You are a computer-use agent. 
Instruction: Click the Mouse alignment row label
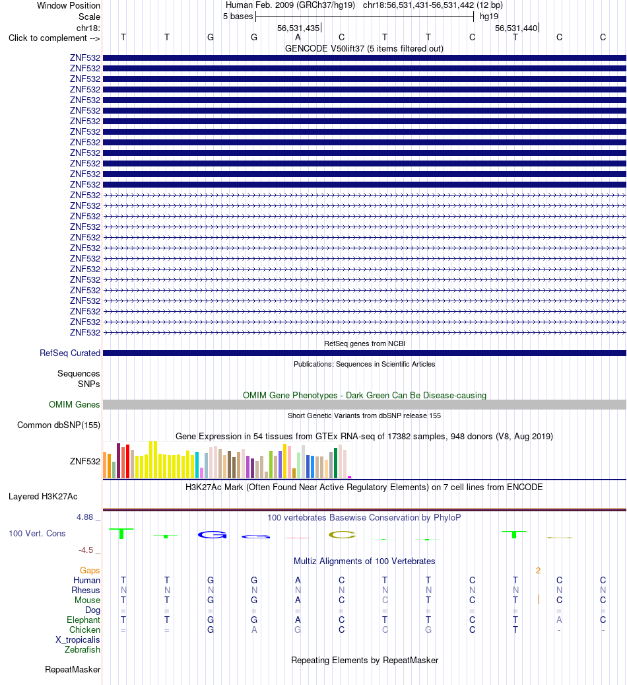coord(87,600)
